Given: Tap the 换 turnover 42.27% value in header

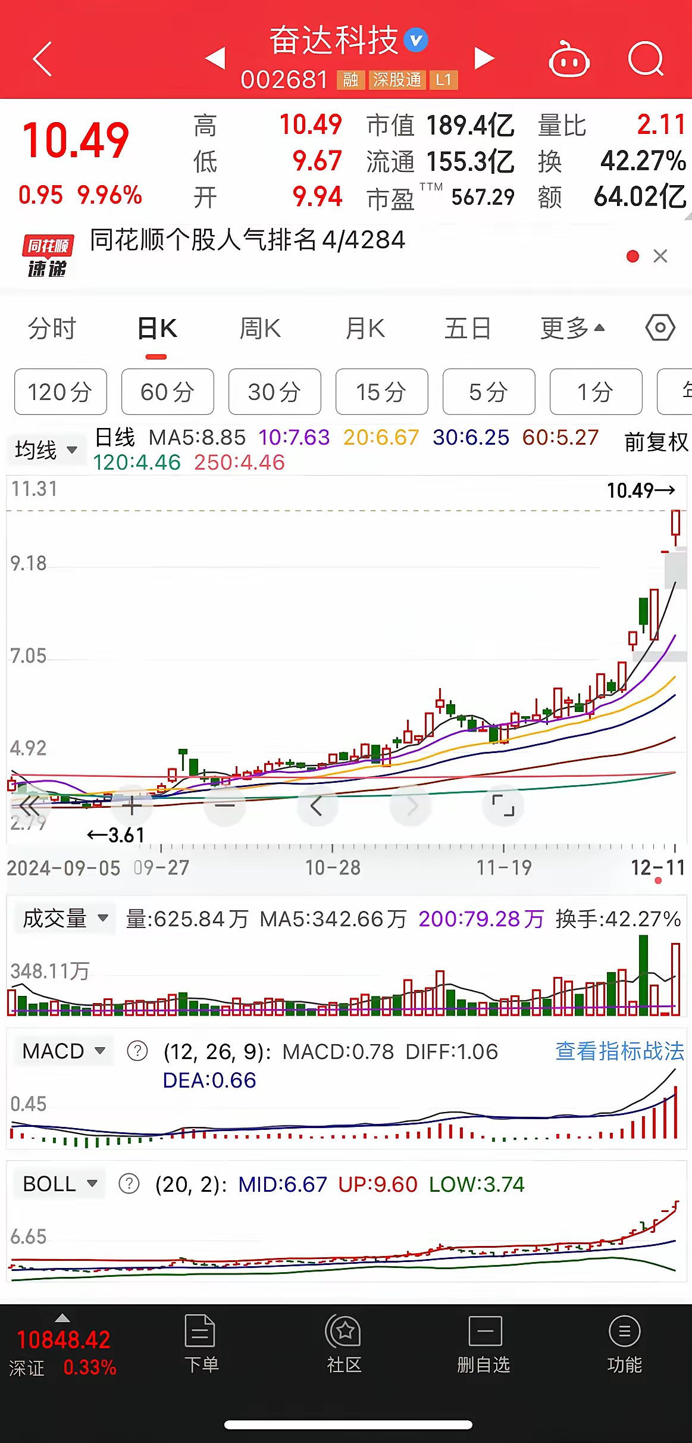Looking at the screenshot, I should point(643,161).
